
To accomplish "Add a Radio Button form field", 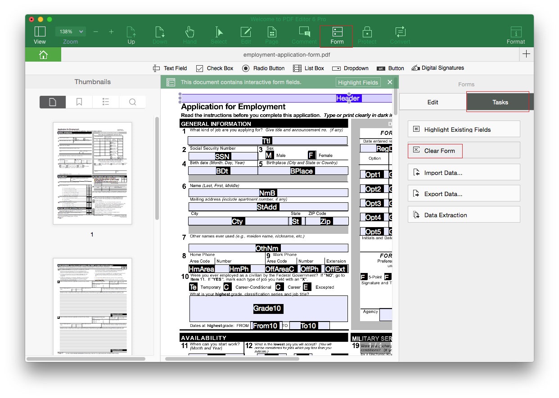I will (263, 68).
